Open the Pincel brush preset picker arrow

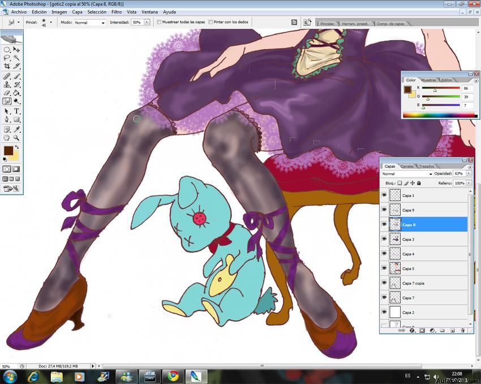click(x=51, y=22)
